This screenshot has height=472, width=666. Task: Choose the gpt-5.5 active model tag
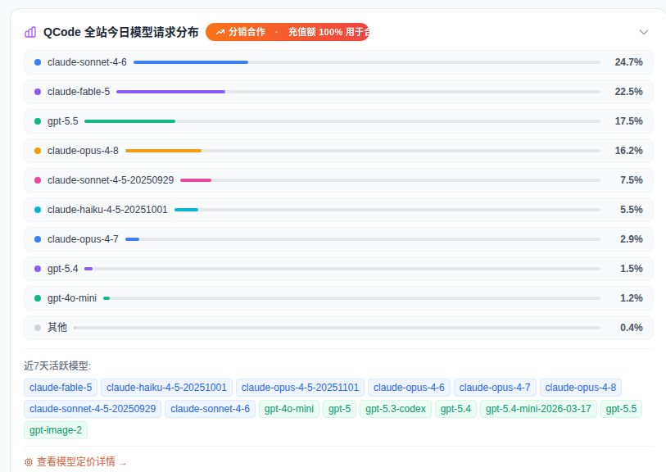tap(622, 409)
